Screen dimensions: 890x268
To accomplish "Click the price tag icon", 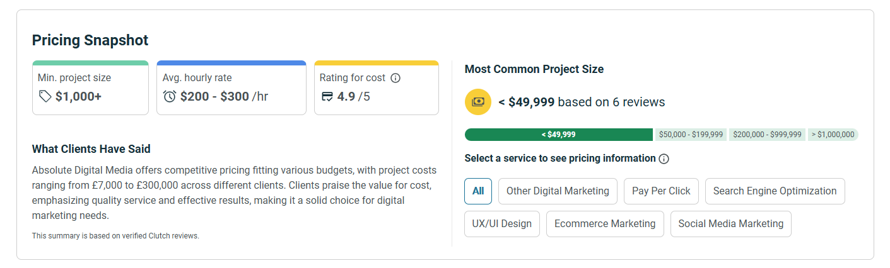I will (45, 96).
